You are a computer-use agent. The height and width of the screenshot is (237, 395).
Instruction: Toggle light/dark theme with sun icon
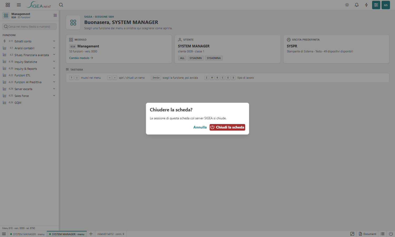(x=347, y=5)
